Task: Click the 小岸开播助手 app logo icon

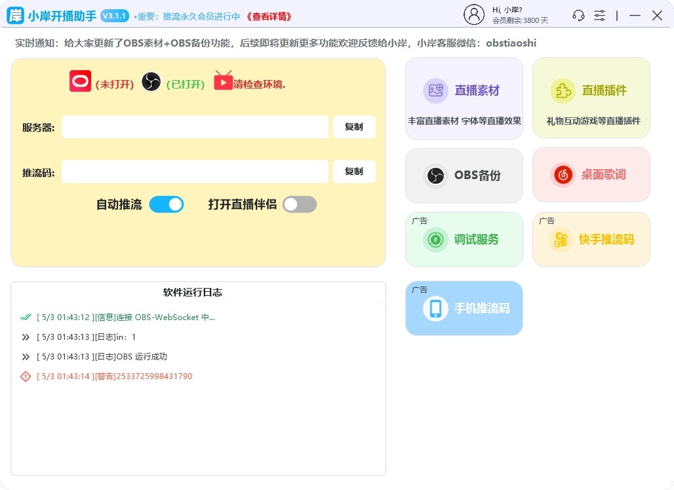Action: (16, 16)
